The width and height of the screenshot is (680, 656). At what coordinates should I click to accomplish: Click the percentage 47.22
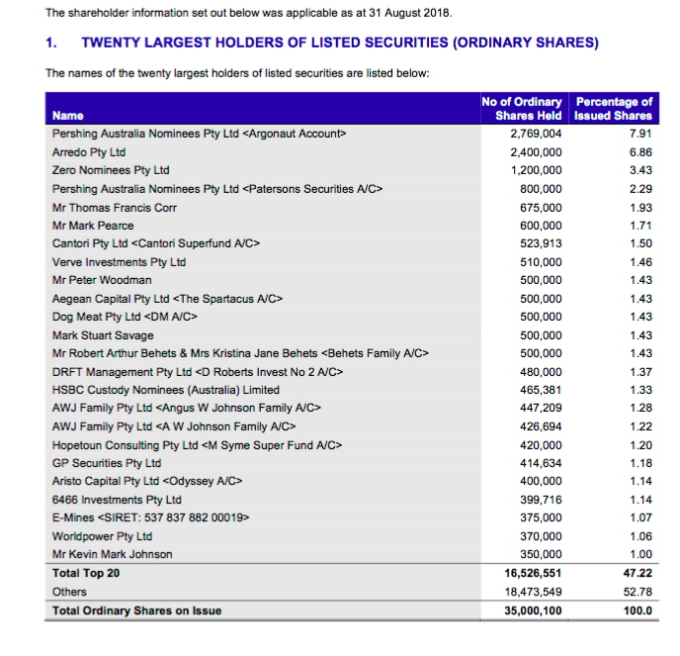(637, 573)
